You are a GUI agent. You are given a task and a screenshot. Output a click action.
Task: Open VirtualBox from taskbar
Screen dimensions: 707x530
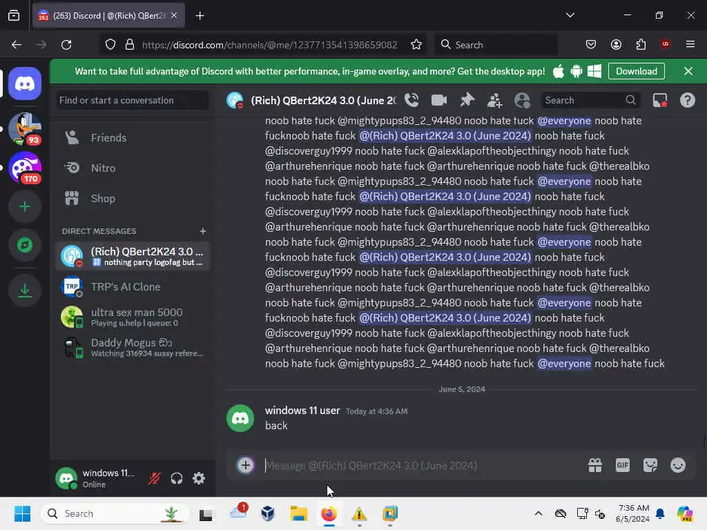pyautogui.click(x=268, y=513)
